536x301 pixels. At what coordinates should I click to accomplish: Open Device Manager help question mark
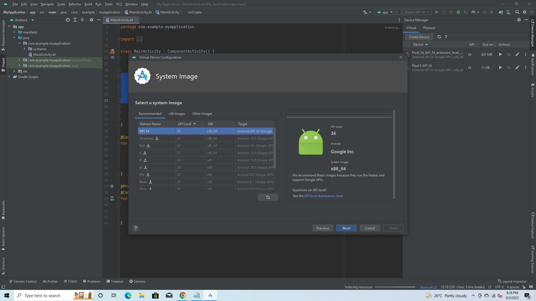[x=446, y=37]
